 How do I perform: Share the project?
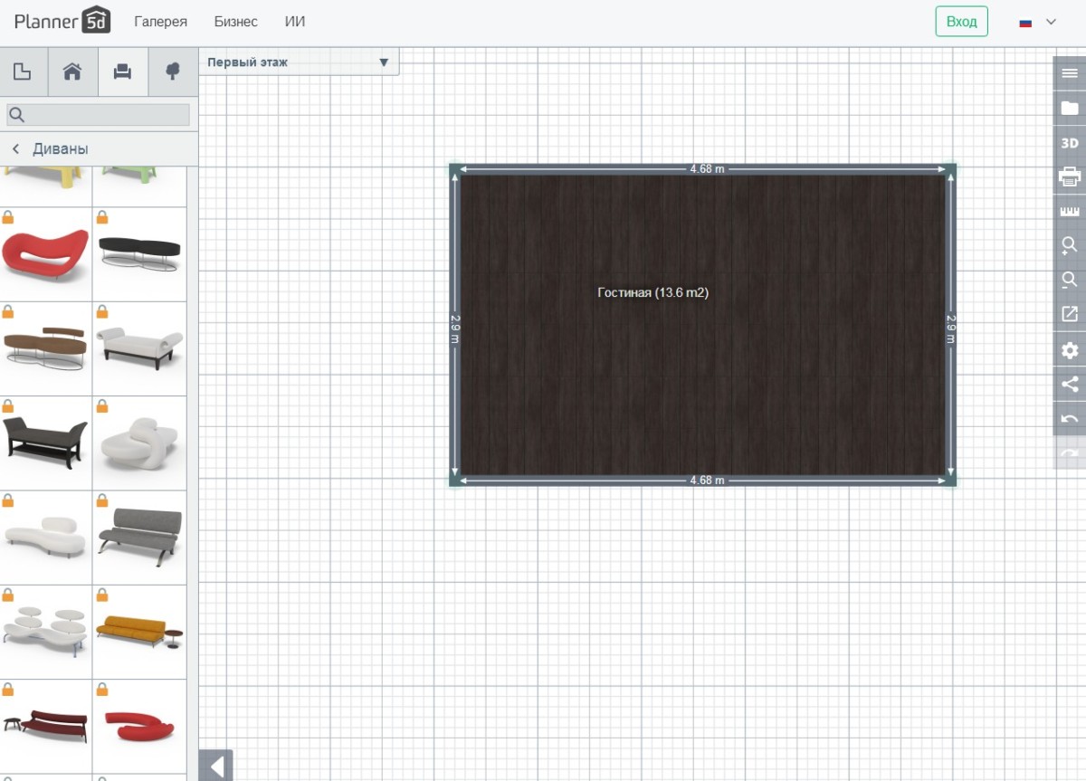point(1070,385)
